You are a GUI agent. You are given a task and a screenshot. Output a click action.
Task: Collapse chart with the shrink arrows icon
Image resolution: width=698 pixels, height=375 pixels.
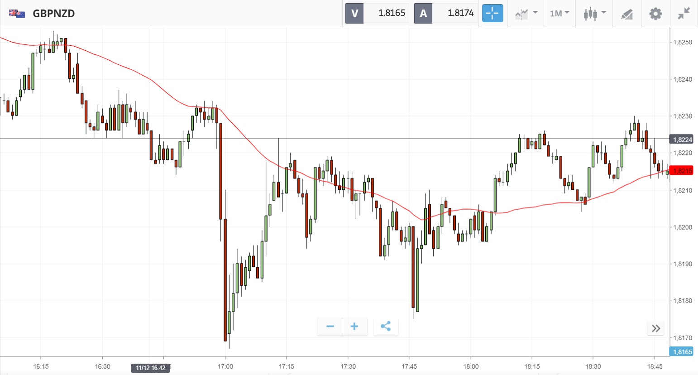click(x=684, y=14)
